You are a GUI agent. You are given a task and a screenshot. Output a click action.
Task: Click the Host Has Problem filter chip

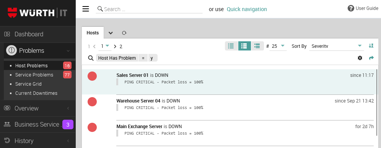pos(117,58)
